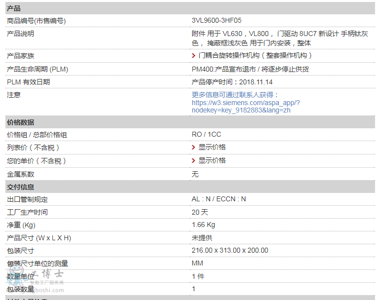Image resolution: width=378 pixels, height=300 pixels.
Task: Click the 包装尺寸单位的测量 label
Action: pyautogui.click(x=37, y=263)
